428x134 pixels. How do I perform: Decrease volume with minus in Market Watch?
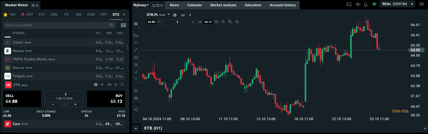(x=53, y=104)
